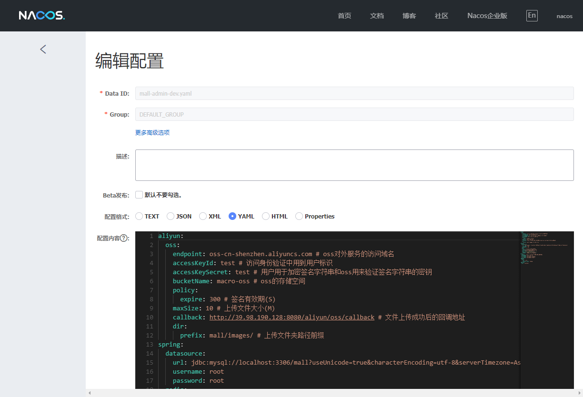Click the horizontal scrollbar right arrow
583x397 pixels.
[579, 393]
